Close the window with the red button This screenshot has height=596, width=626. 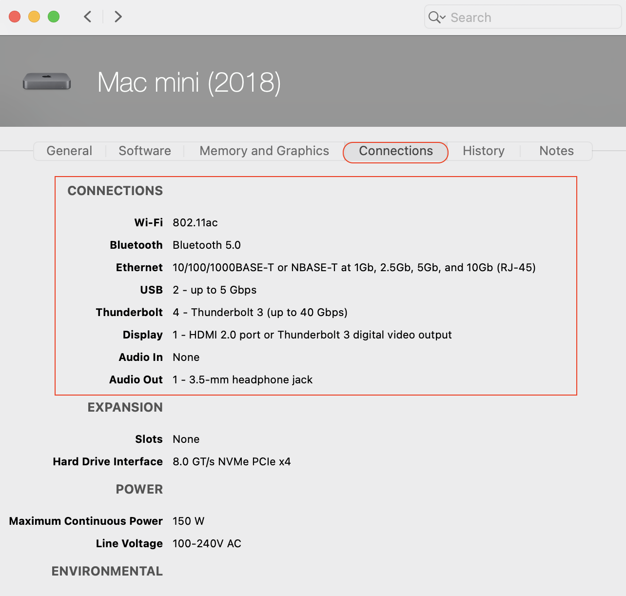tap(15, 17)
